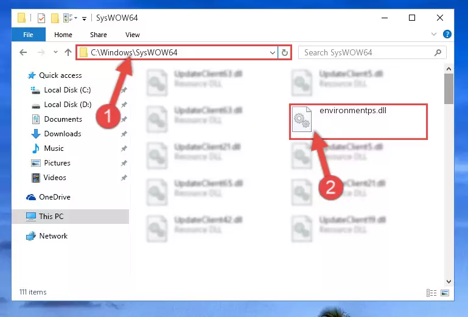
Task: Open Local Disk (D:) in sidebar
Action: 68,105
